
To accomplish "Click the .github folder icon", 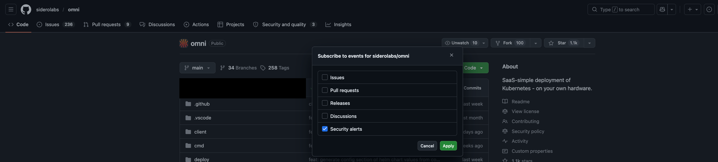I will (188, 104).
